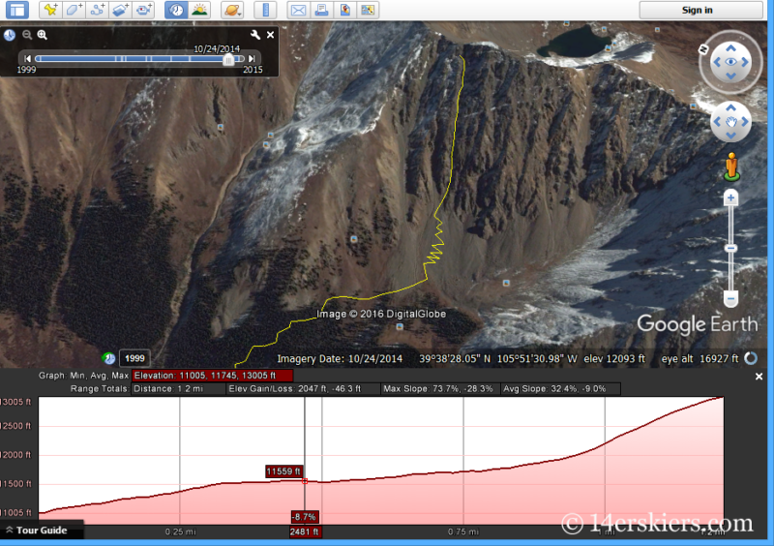
Task: Close the elevation profile panel
Action: (x=759, y=377)
